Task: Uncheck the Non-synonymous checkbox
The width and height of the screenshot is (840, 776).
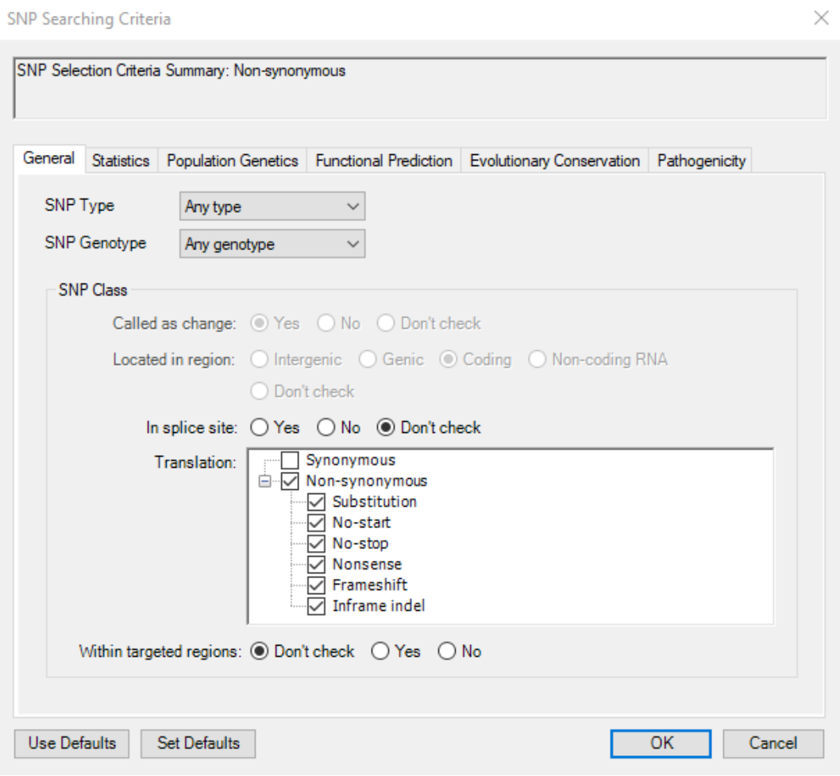Action: coord(290,481)
